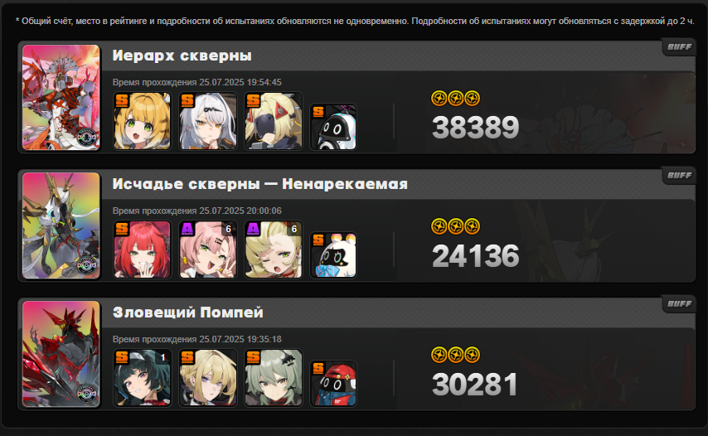Click red-haired S-rank agent in second team
708x436 pixels.
(143, 249)
